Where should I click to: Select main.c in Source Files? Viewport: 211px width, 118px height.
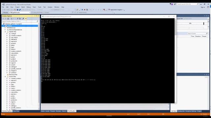coord(13,88)
